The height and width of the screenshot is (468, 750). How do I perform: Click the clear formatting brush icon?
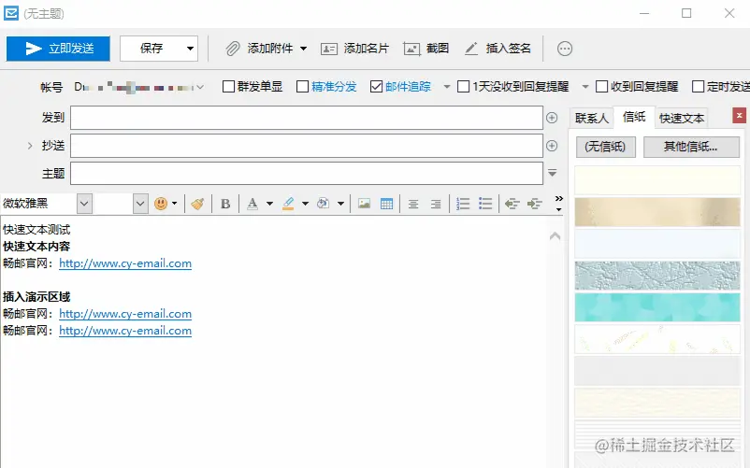[197, 204]
